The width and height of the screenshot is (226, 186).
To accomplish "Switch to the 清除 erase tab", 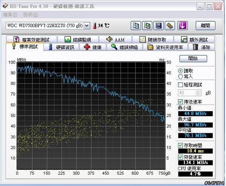I will 202,47.
